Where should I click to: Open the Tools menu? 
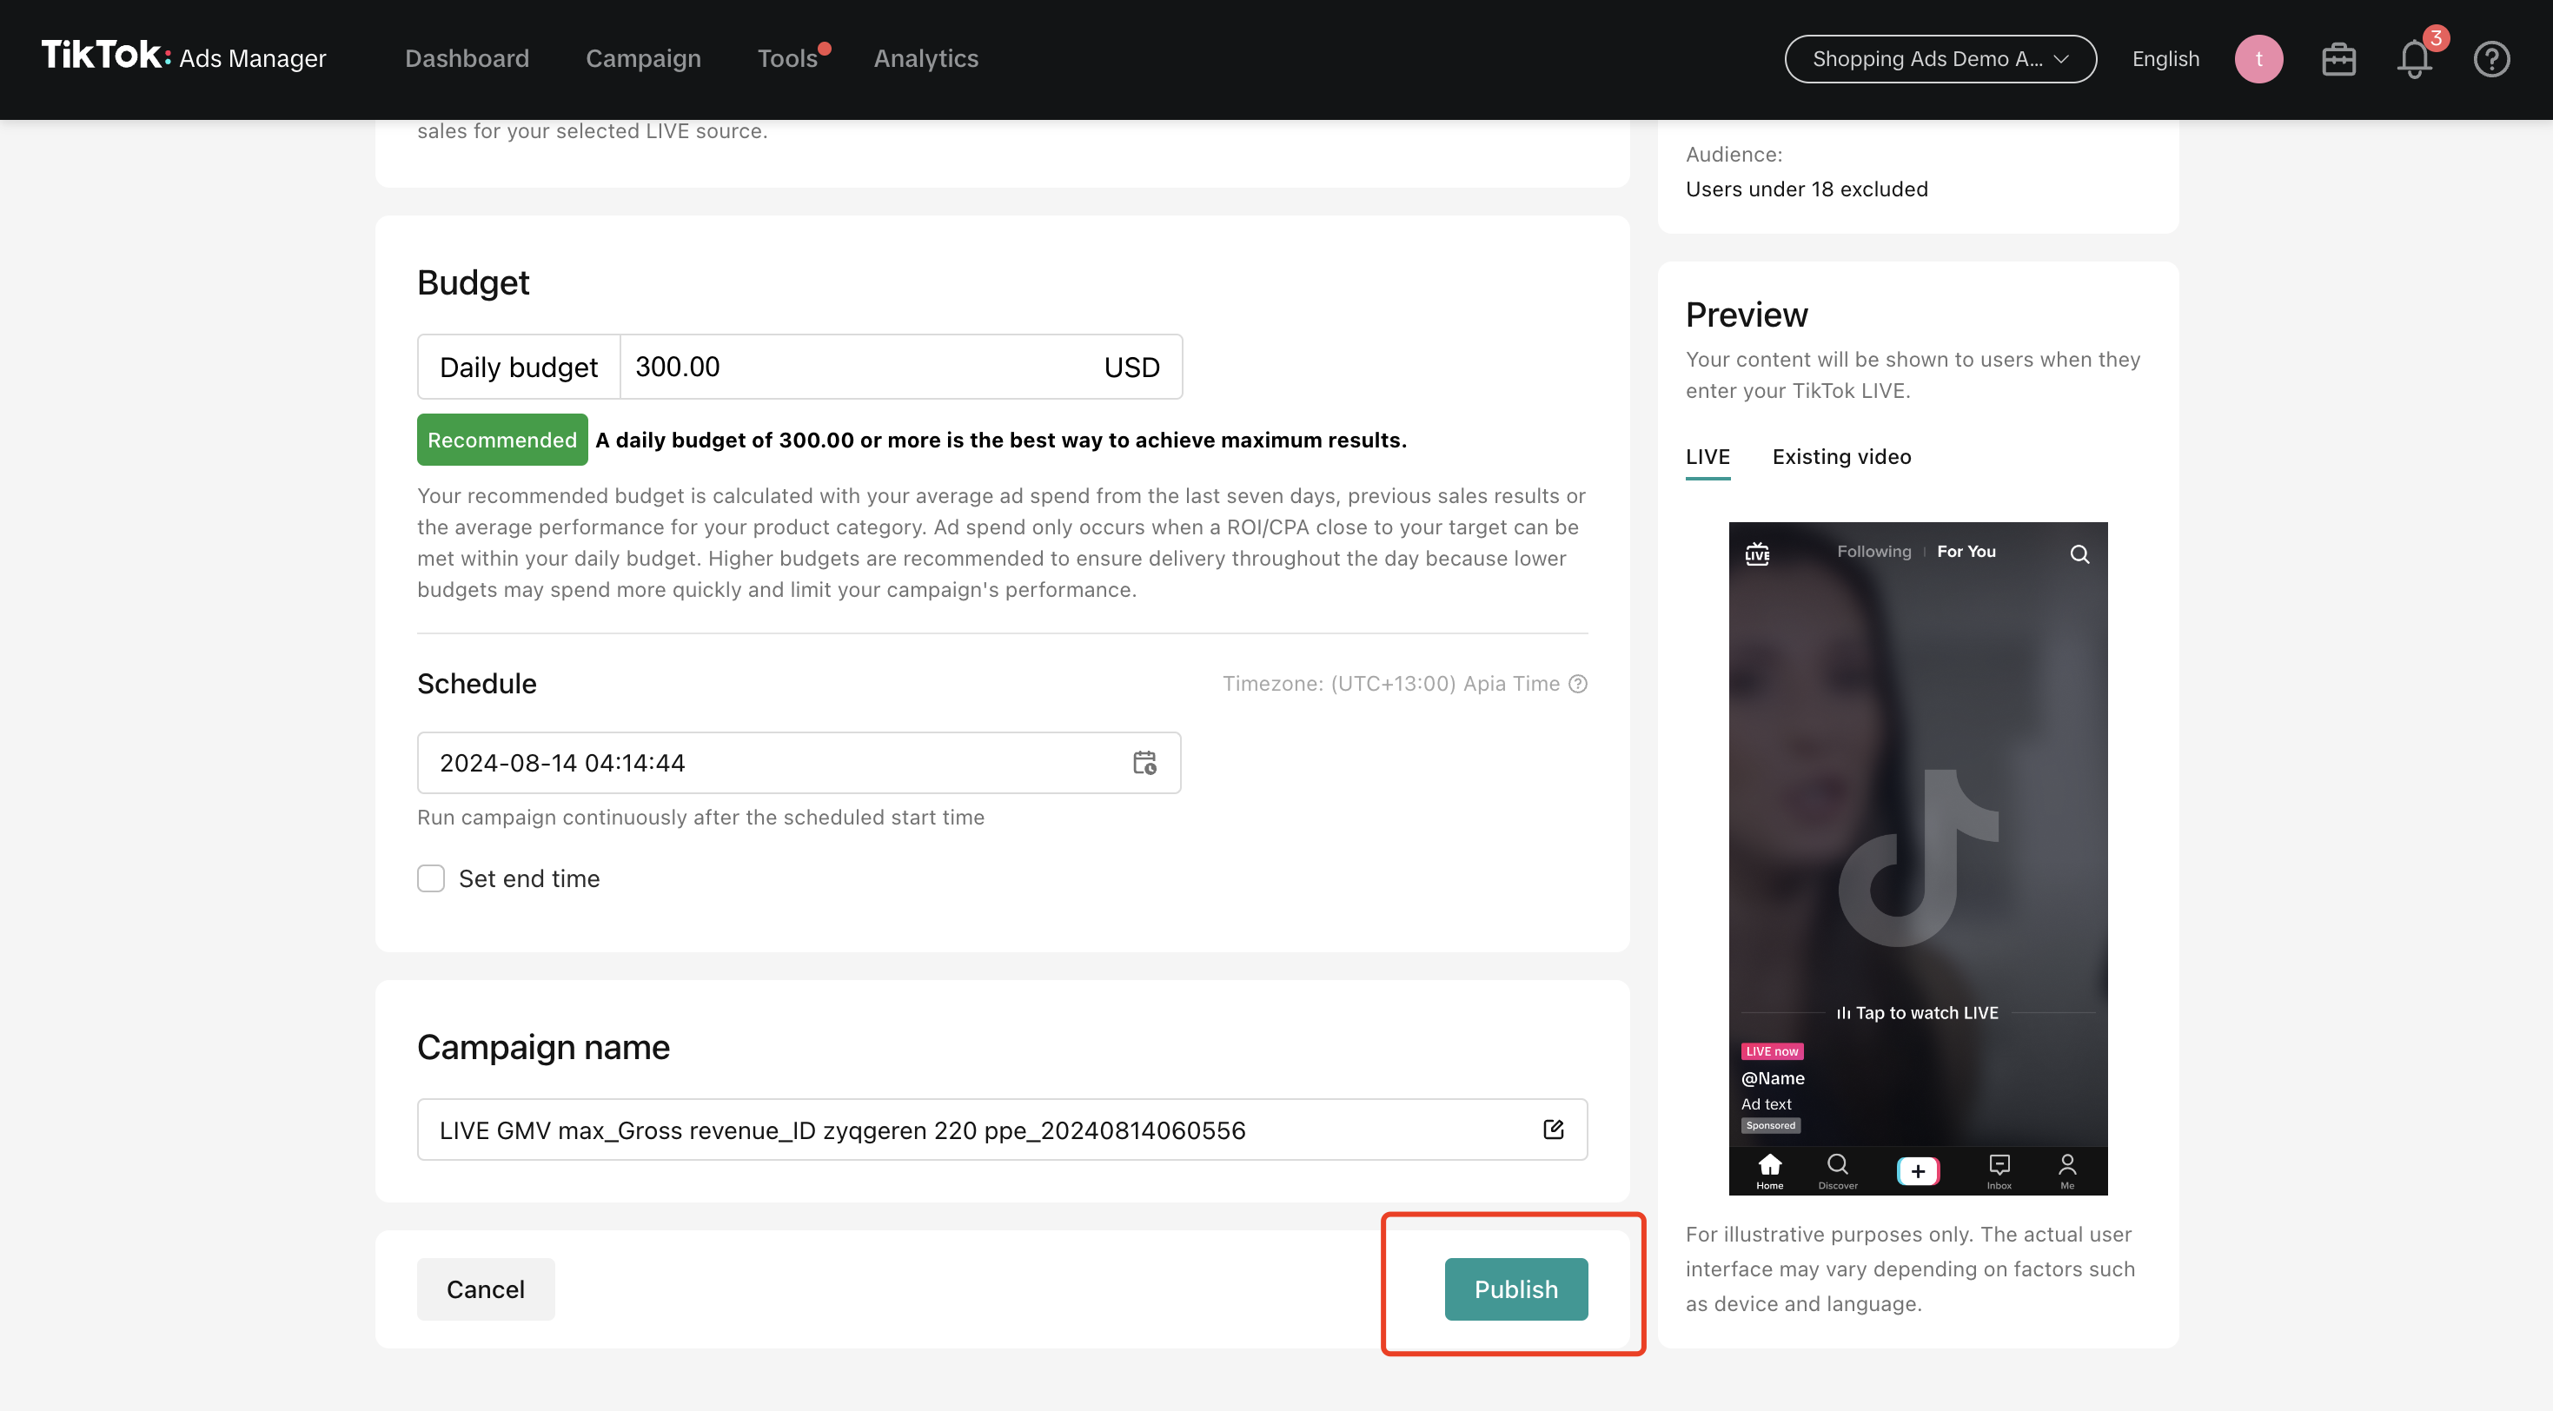tap(787, 59)
